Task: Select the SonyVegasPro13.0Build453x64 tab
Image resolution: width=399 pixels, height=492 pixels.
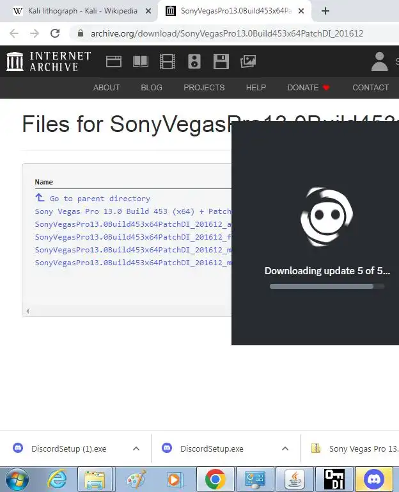Action: (235, 11)
